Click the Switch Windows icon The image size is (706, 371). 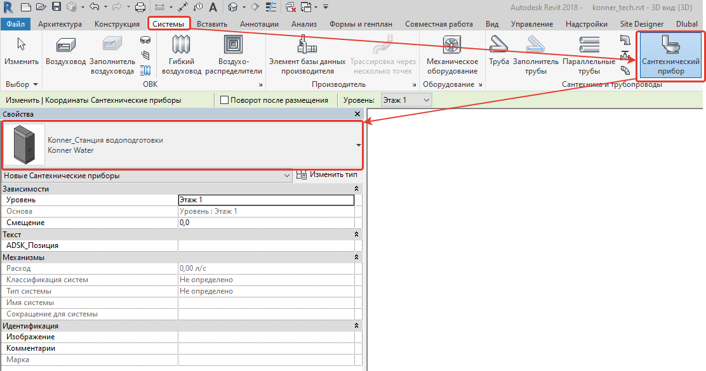[x=306, y=7]
